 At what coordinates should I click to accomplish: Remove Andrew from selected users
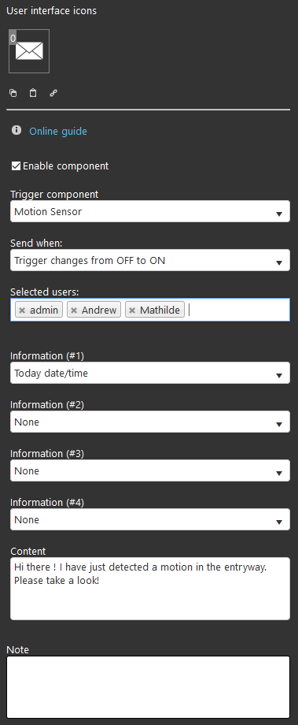coord(74,310)
